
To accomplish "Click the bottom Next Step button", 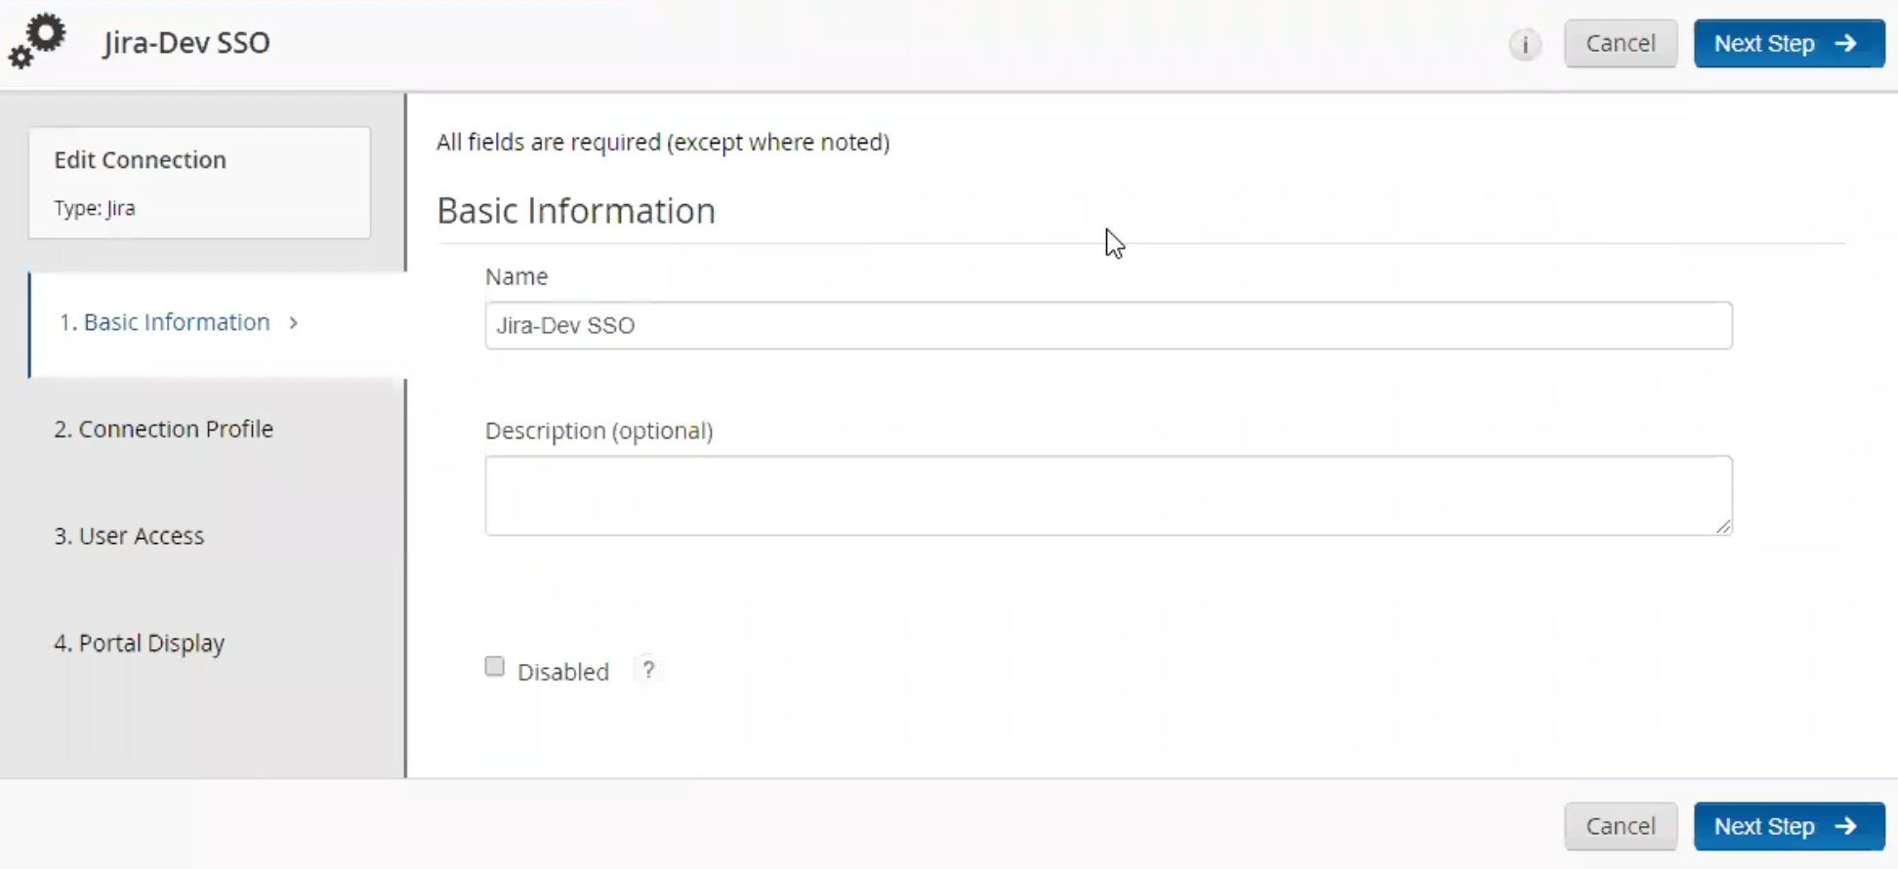I will tap(1789, 826).
